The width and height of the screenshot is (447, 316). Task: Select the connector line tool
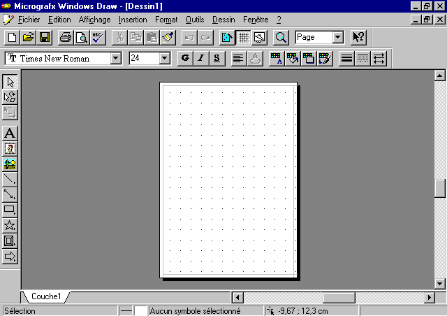10,195
